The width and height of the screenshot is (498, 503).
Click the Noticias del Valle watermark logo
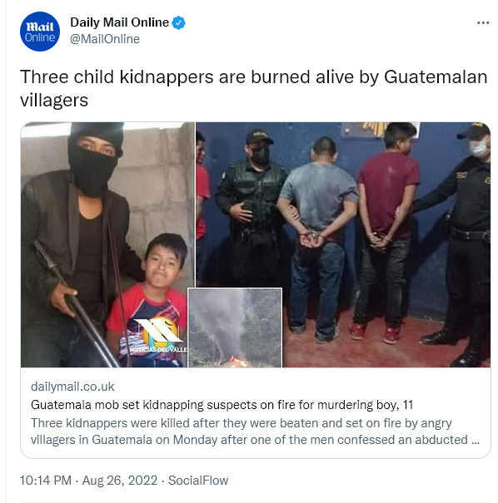[x=158, y=336]
